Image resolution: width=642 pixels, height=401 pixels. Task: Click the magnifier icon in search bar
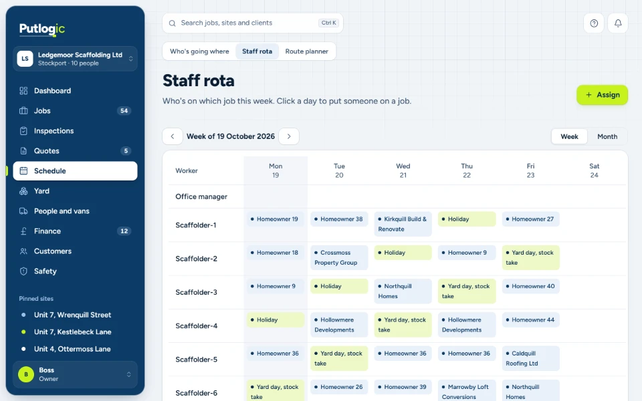tap(173, 23)
